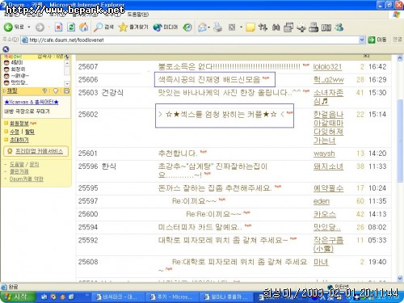Image resolution: width=404 pixels, height=303 pixels.
Task: Open author 돼지소녀 profile link
Action: coord(328,166)
